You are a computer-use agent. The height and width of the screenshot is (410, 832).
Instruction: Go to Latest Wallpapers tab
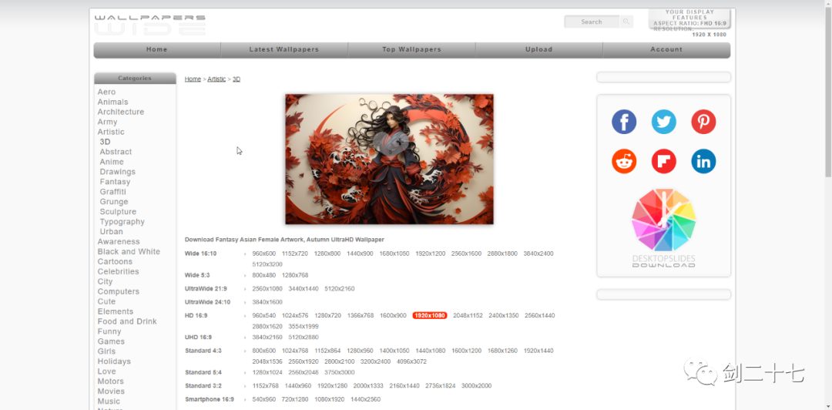click(283, 49)
